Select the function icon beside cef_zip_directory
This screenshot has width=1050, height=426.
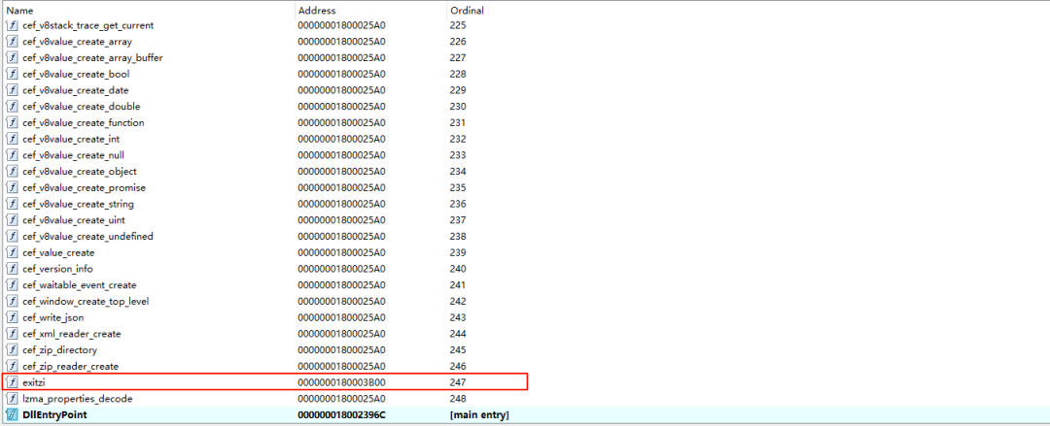point(12,349)
